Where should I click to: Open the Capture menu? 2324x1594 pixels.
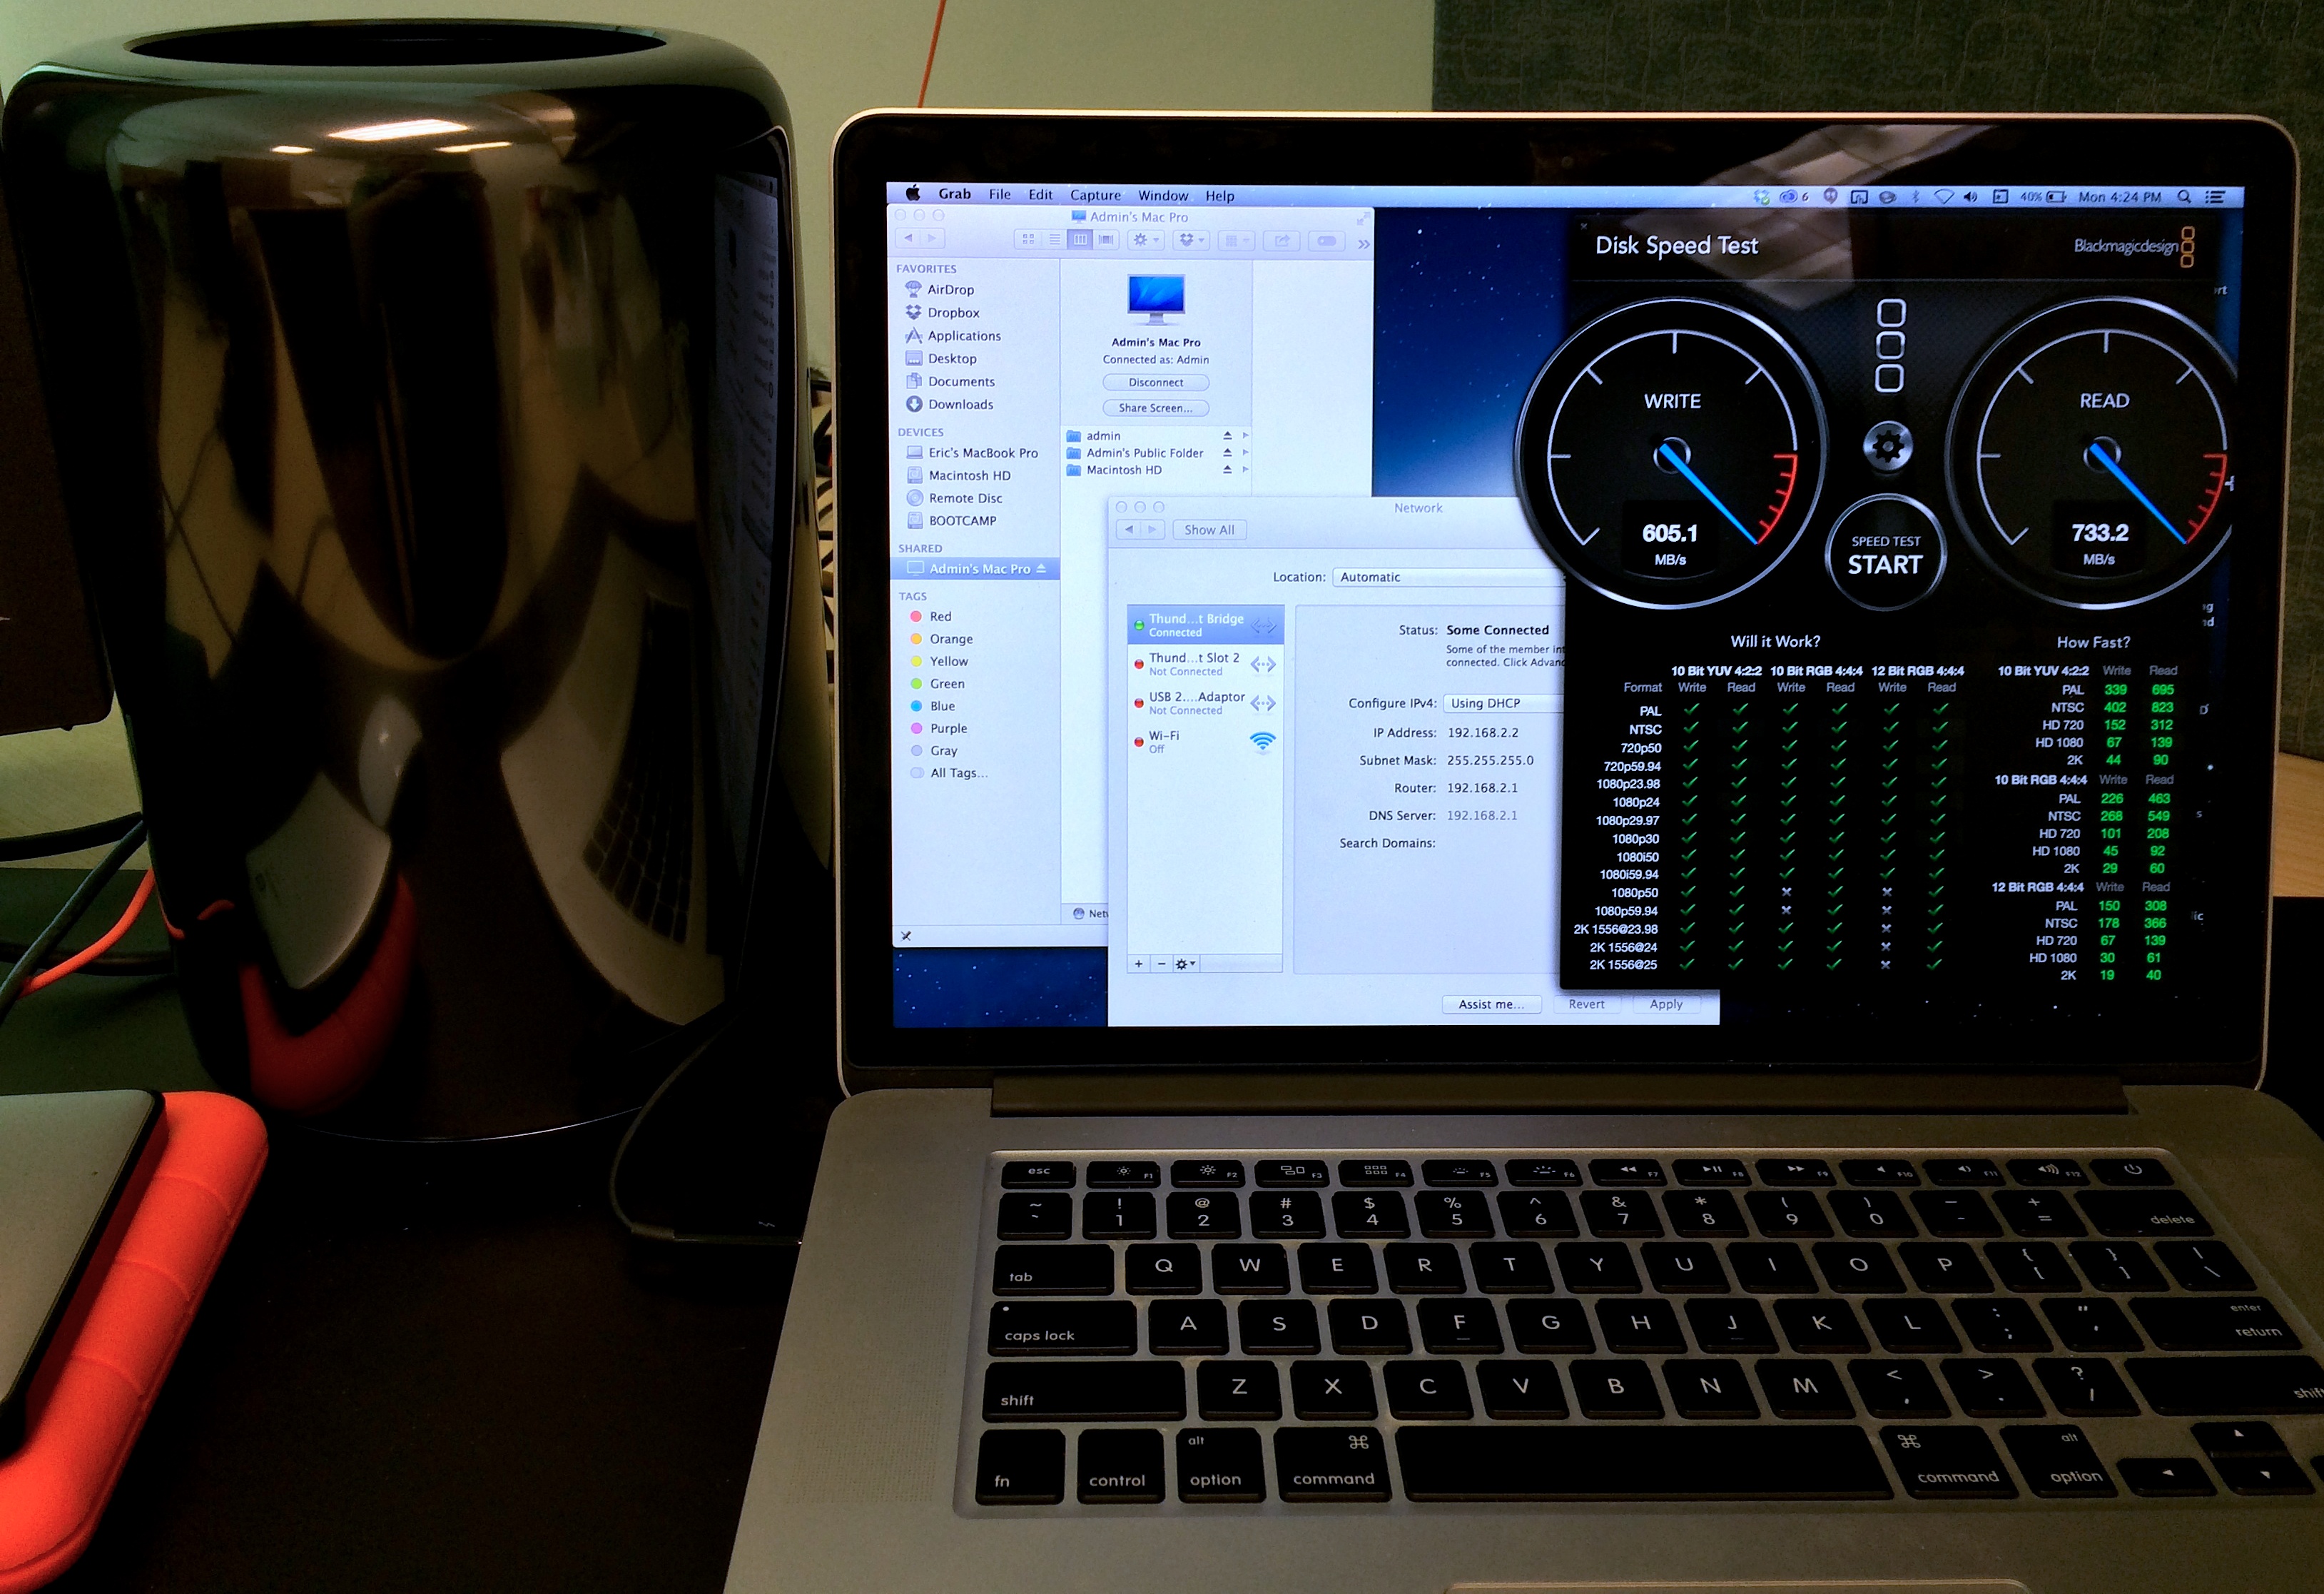(x=1095, y=195)
